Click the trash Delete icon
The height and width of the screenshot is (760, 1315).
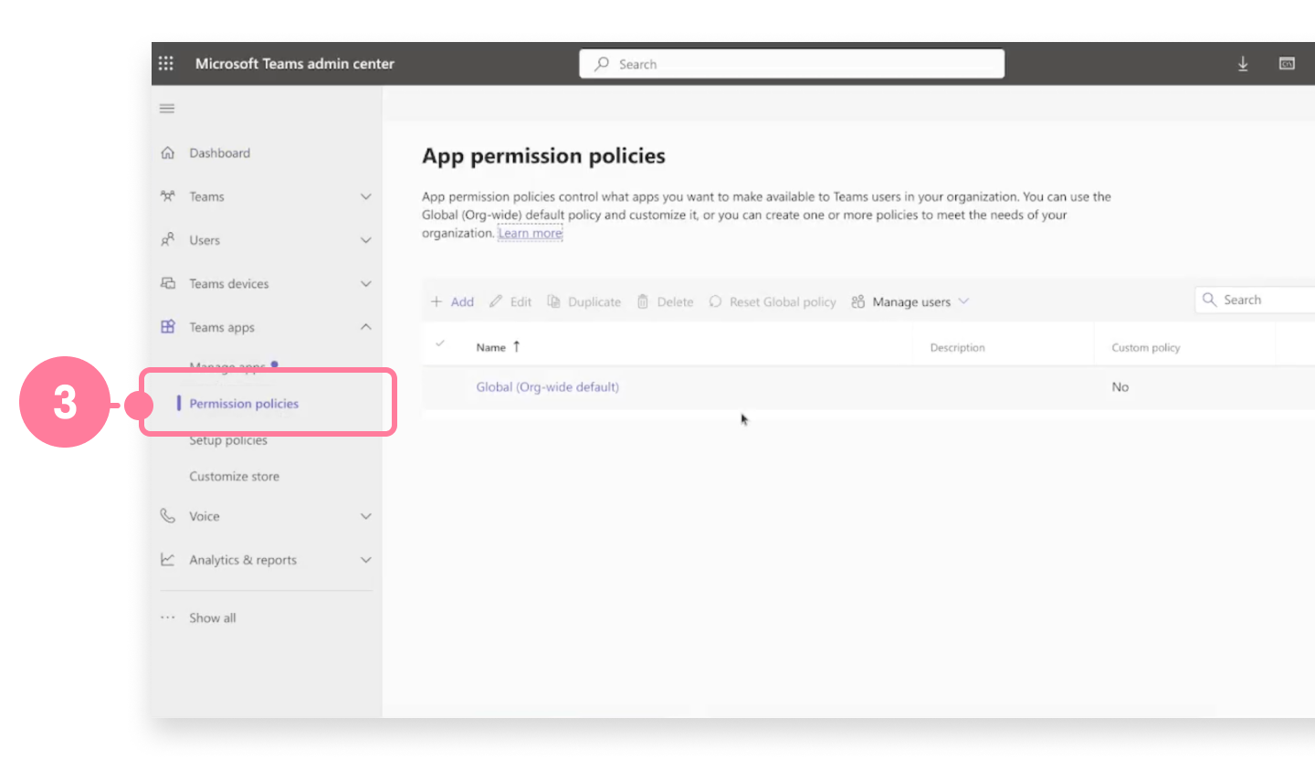643,301
